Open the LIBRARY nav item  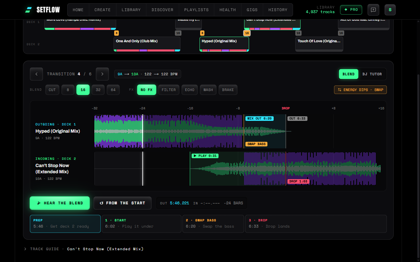point(131,10)
